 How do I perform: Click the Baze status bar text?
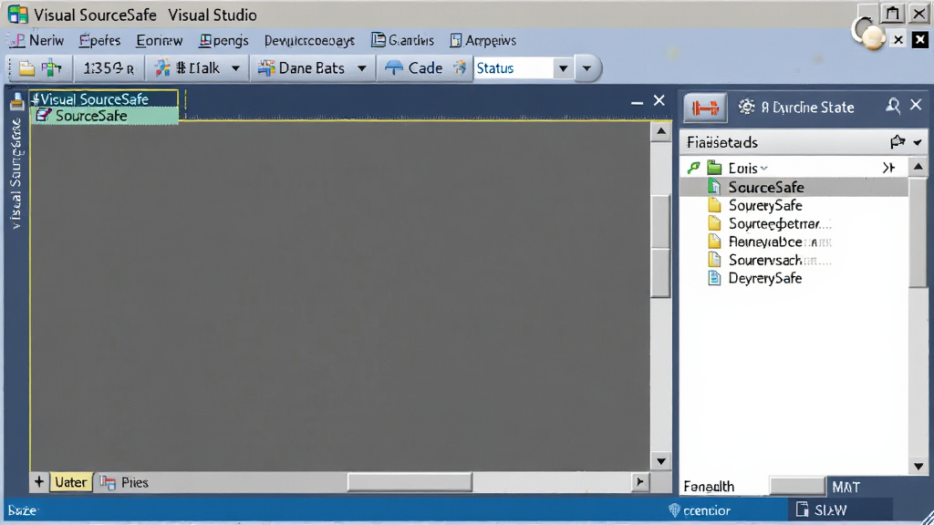(23, 510)
